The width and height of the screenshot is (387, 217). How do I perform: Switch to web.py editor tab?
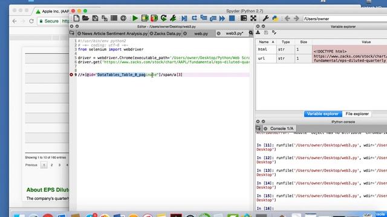201,34
